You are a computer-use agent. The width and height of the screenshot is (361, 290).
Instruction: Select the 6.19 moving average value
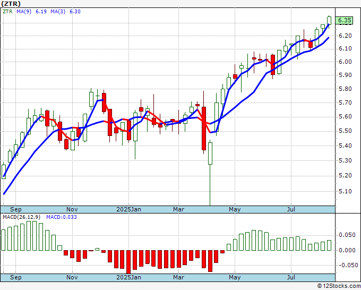point(41,12)
